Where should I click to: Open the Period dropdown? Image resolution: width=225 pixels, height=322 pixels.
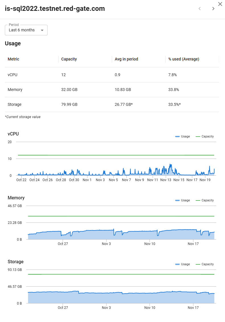coord(26,30)
